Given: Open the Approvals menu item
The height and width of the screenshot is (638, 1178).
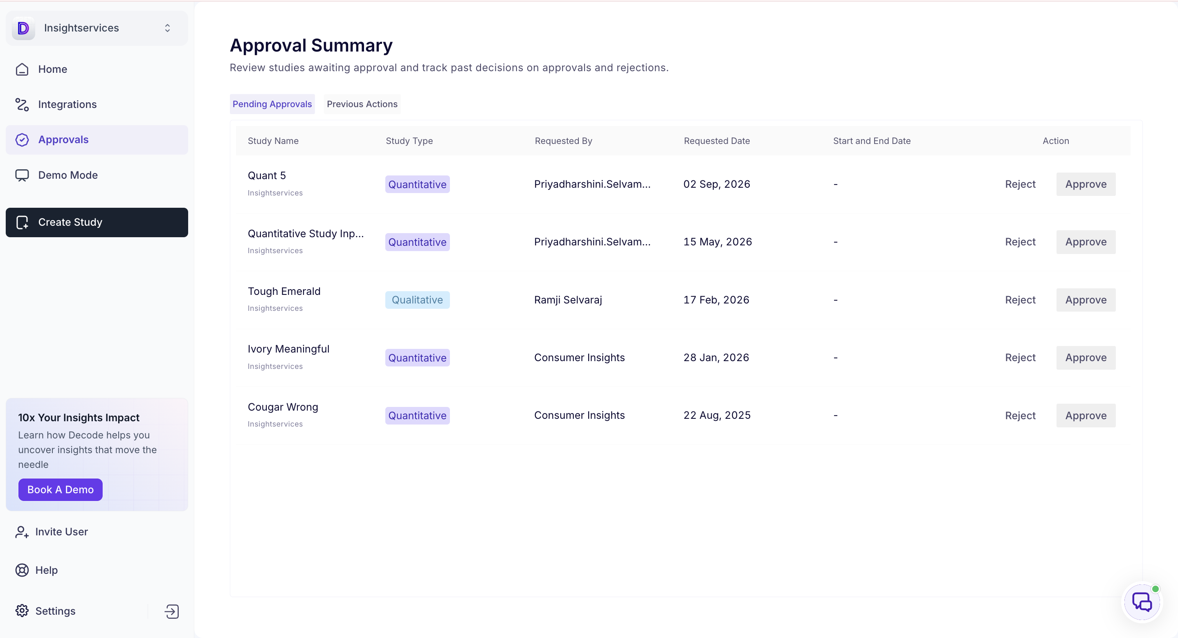Looking at the screenshot, I should [x=97, y=139].
